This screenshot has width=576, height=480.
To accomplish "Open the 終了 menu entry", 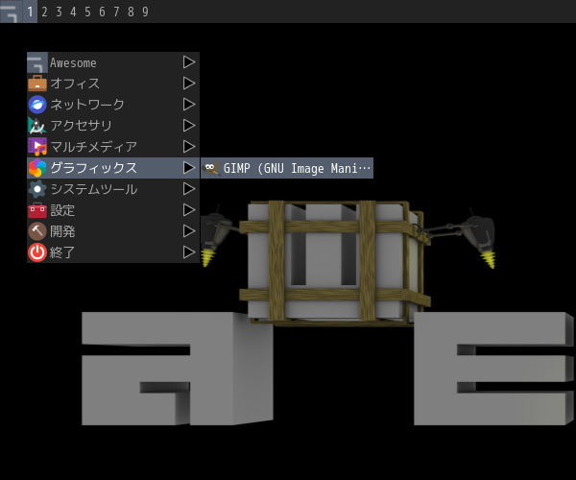I will [113, 252].
